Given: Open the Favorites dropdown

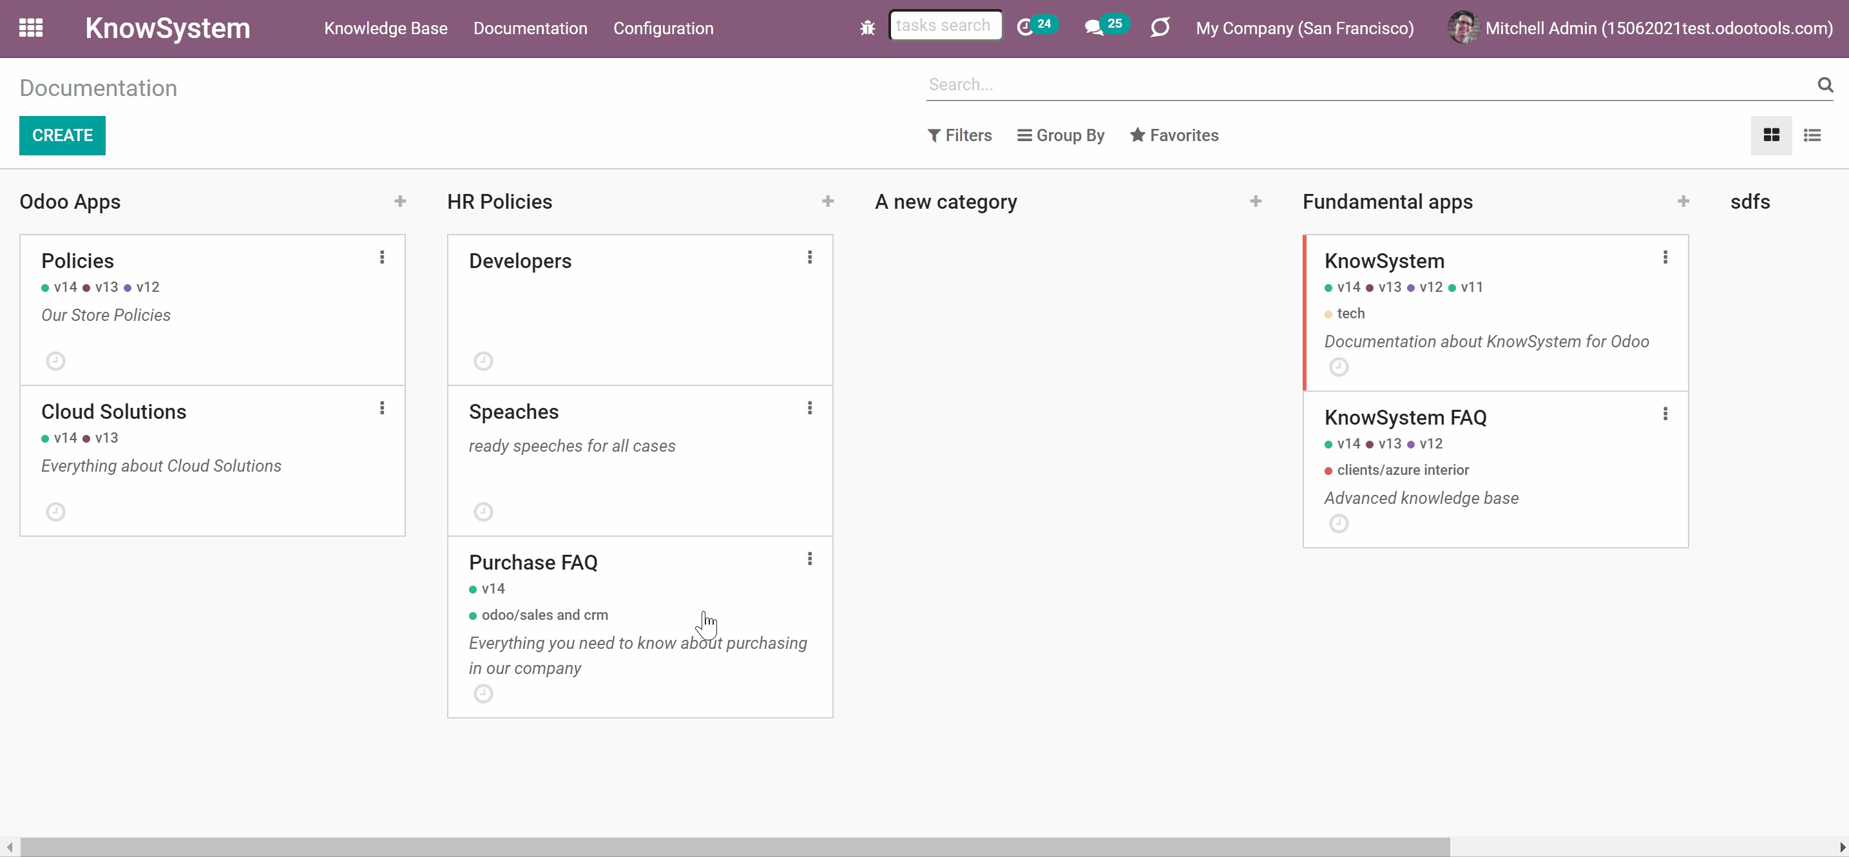Looking at the screenshot, I should tap(1174, 135).
